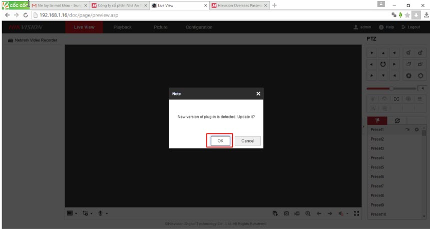
Task: Click OK to update the plug-in
Action: (220, 141)
